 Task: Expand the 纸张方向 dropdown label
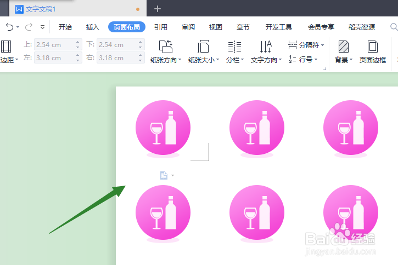166,60
